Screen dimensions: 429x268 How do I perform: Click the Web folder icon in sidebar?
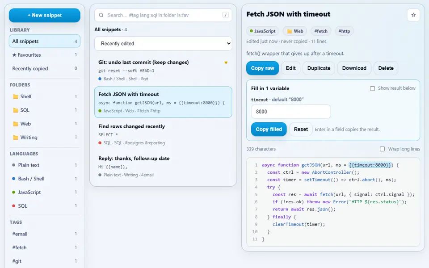tap(16, 124)
